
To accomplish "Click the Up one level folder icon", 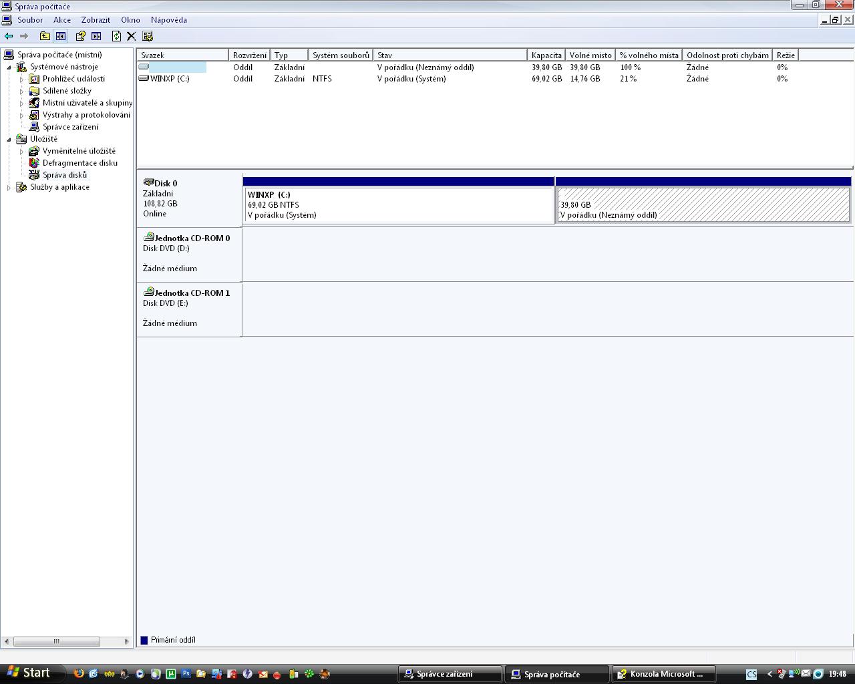I will (45, 36).
